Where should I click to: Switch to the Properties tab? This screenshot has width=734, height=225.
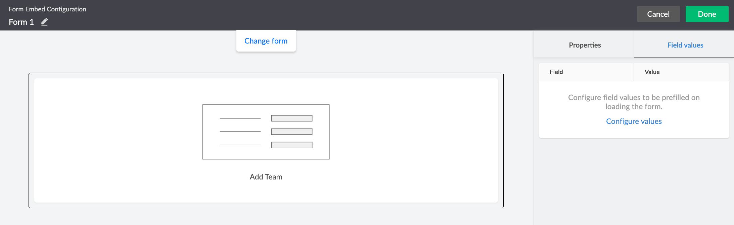coord(585,45)
